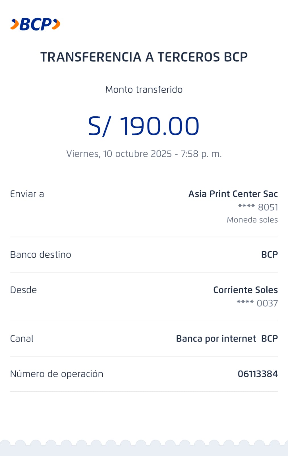The width and height of the screenshot is (288, 456).
Task: Click destination account number ending 8051
Action: (x=258, y=207)
